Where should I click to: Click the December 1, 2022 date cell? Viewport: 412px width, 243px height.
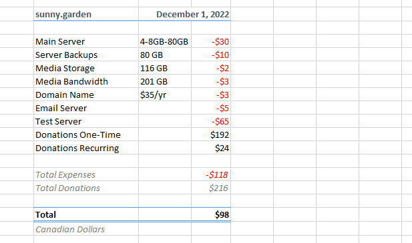point(184,14)
